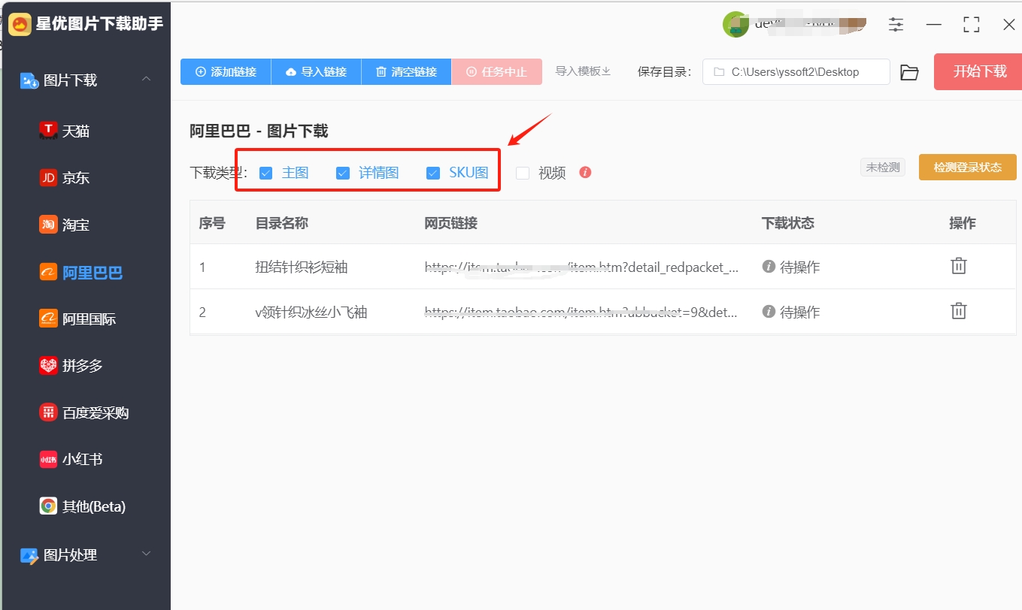Click the 淘宝 icon in sidebar
Screen dimensions: 1022x610
(x=48, y=225)
